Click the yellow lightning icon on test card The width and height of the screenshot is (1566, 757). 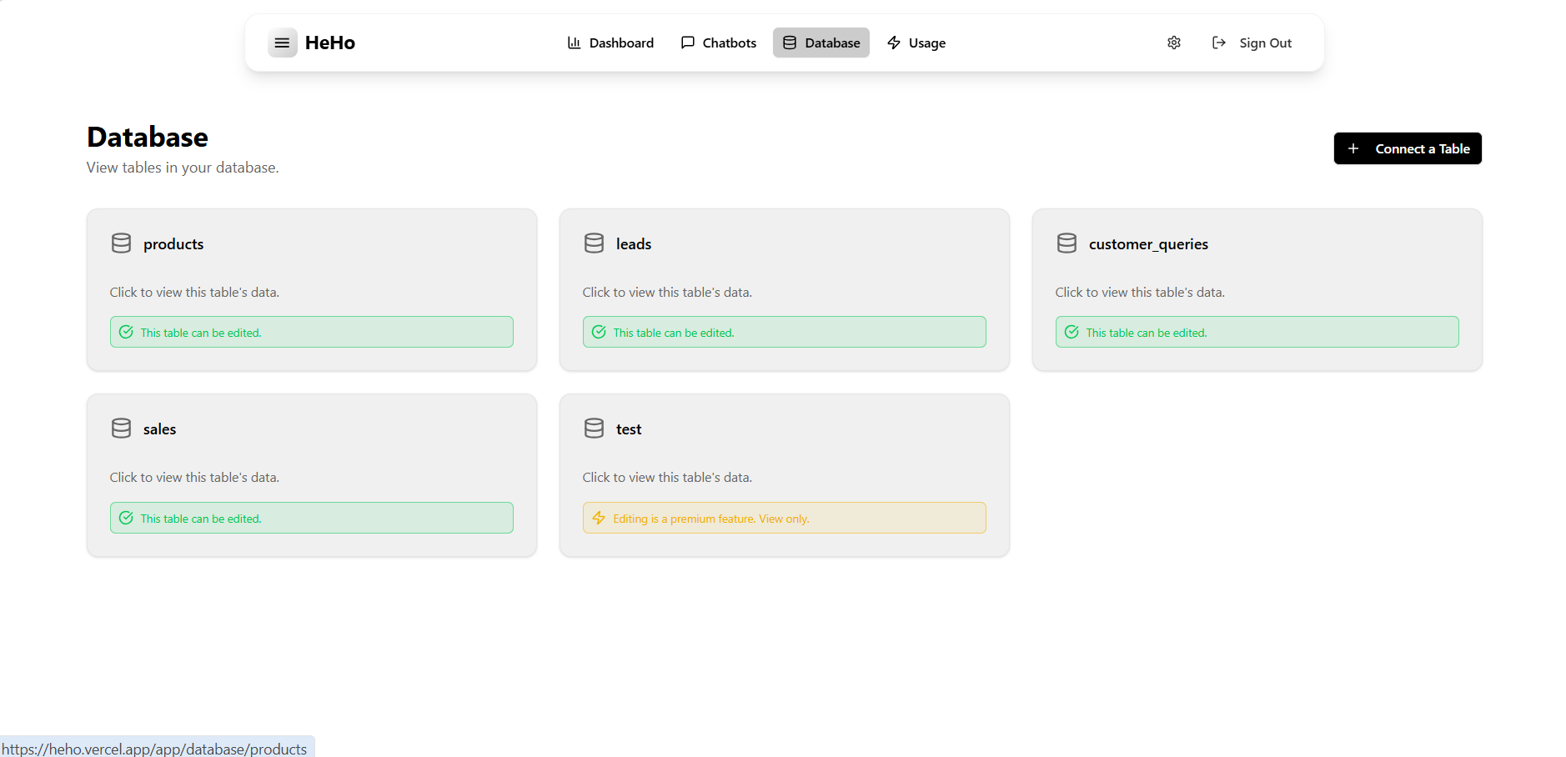pyautogui.click(x=599, y=518)
